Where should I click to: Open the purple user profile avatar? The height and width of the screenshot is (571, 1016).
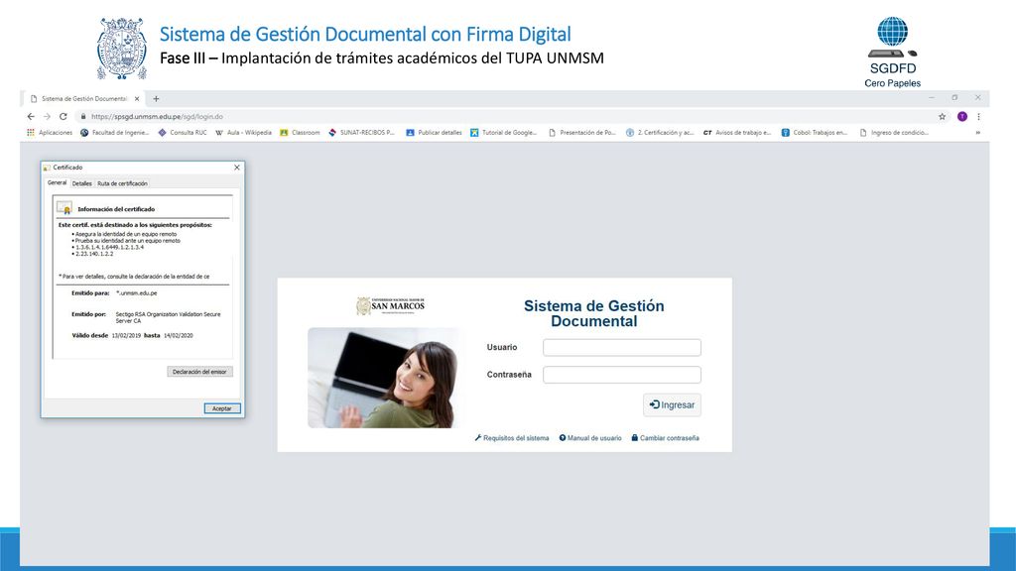[x=962, y=117]
